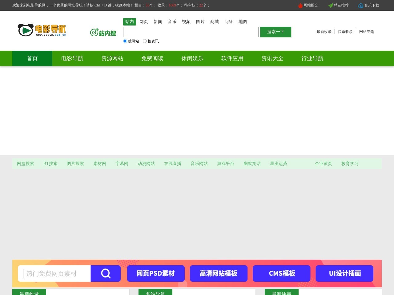Viewport: 394px width, 295px height.
Task: Go to 首页 in navigation bar
Action: point(32,58)
